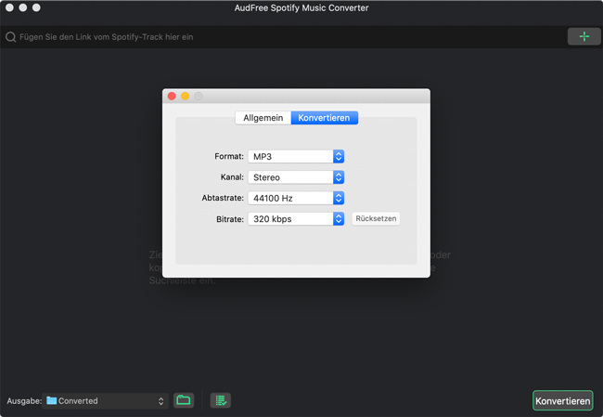Open the Bitrate dropdown showing 320 kbps
The image size is (603, 417).
(296, 218)
